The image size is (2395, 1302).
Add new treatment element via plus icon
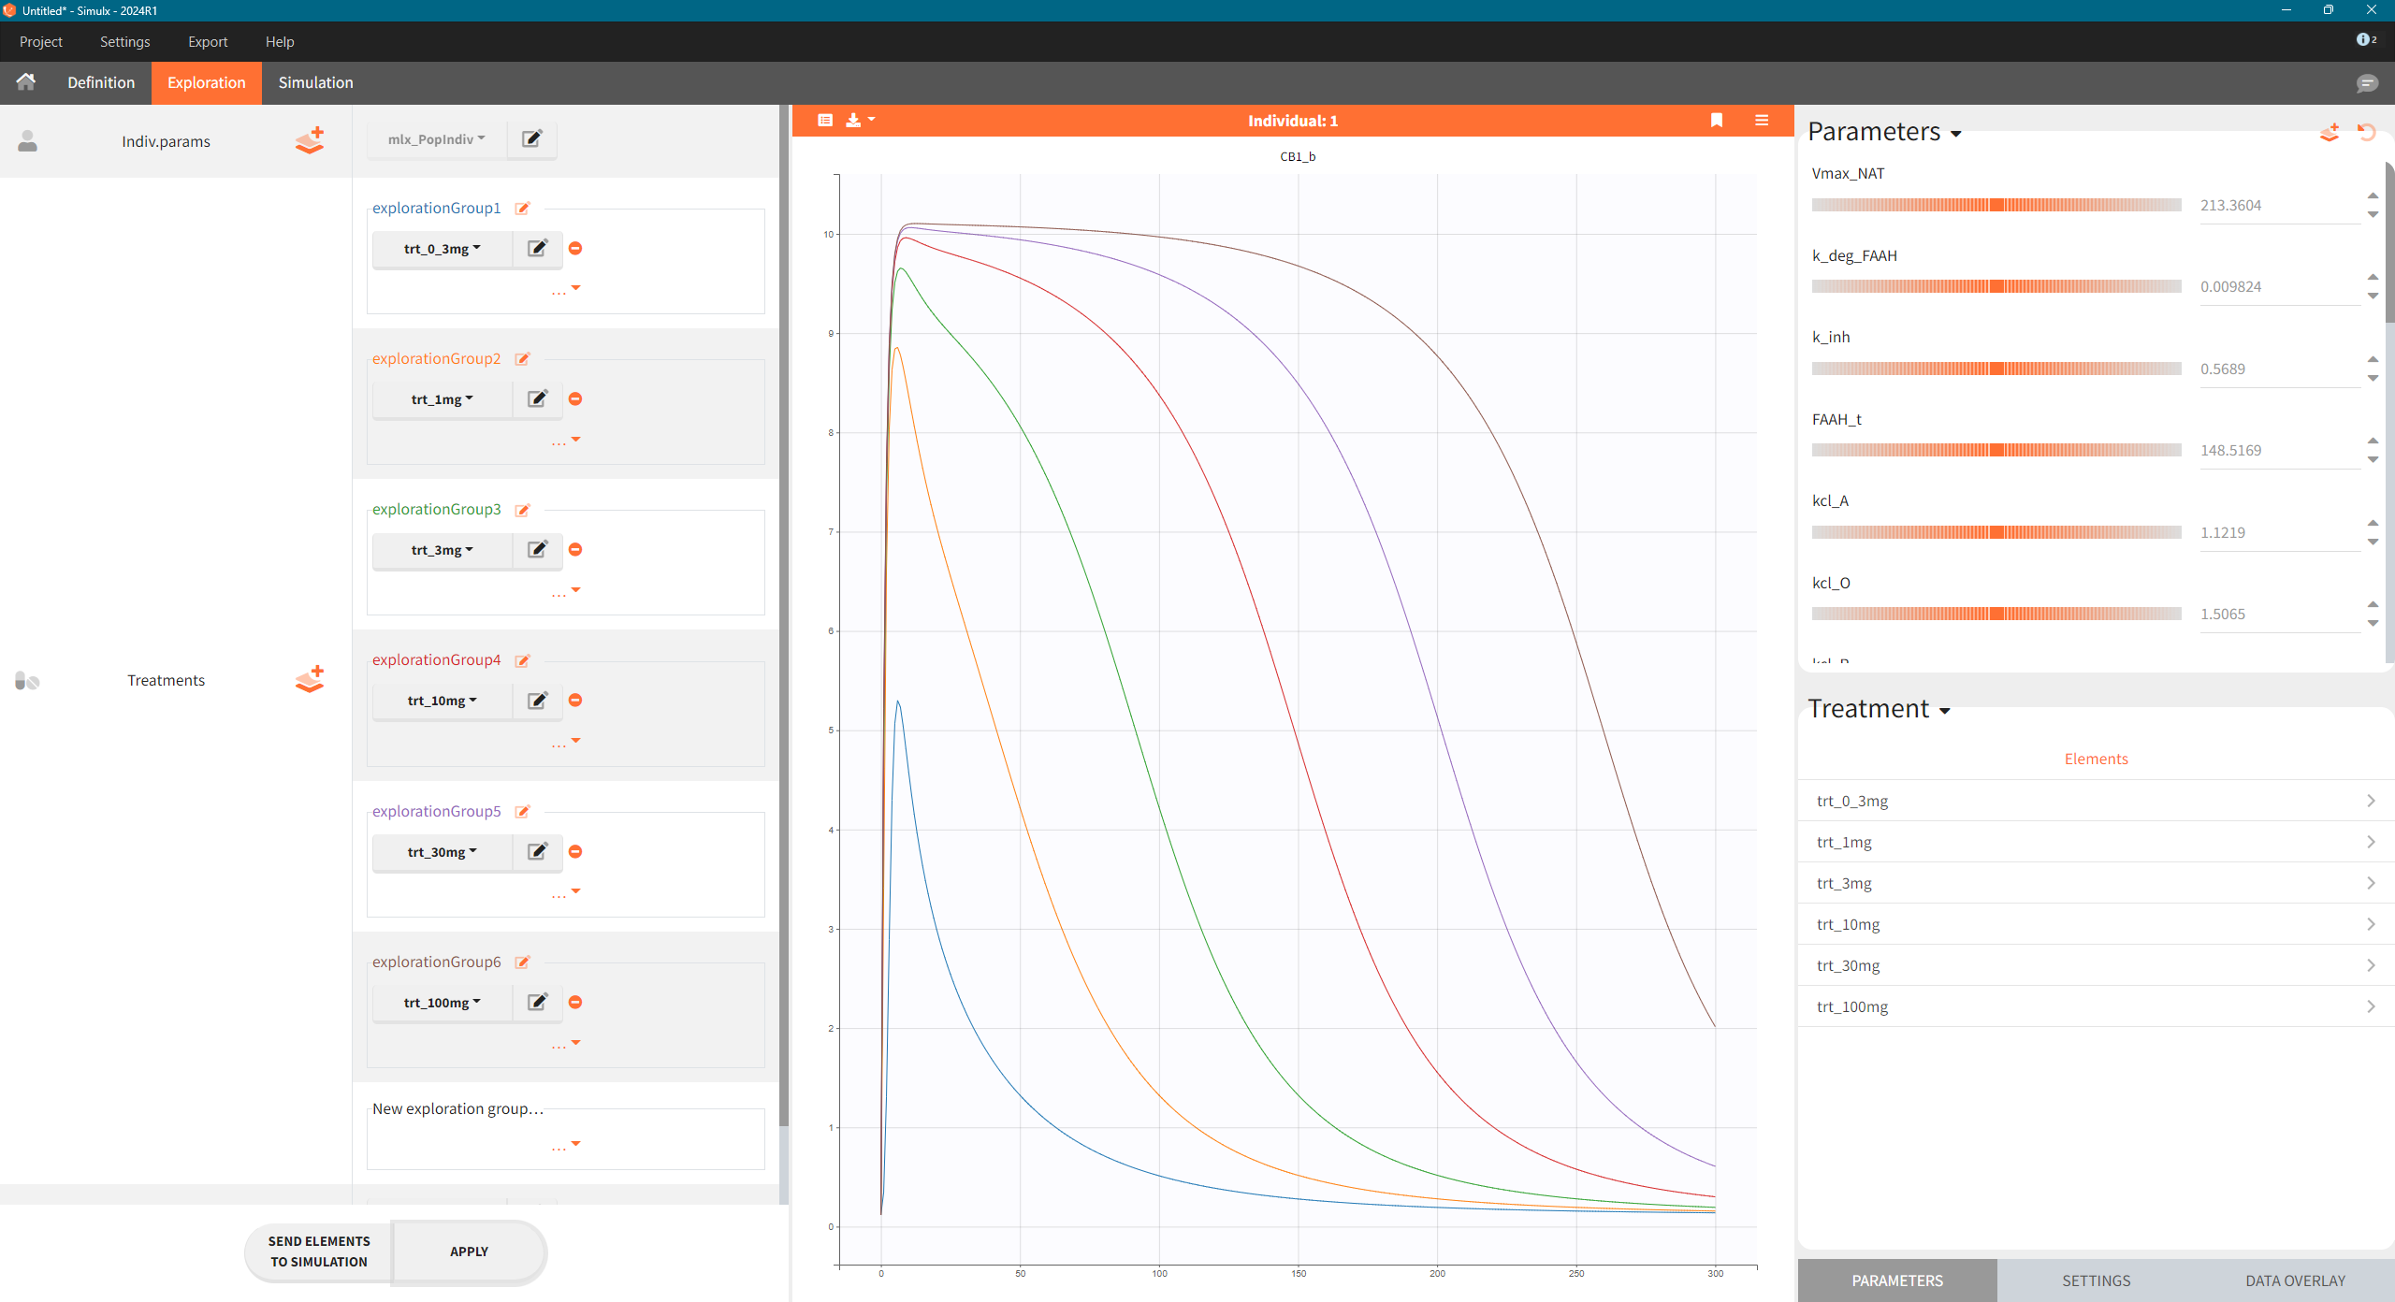(310, 679)
